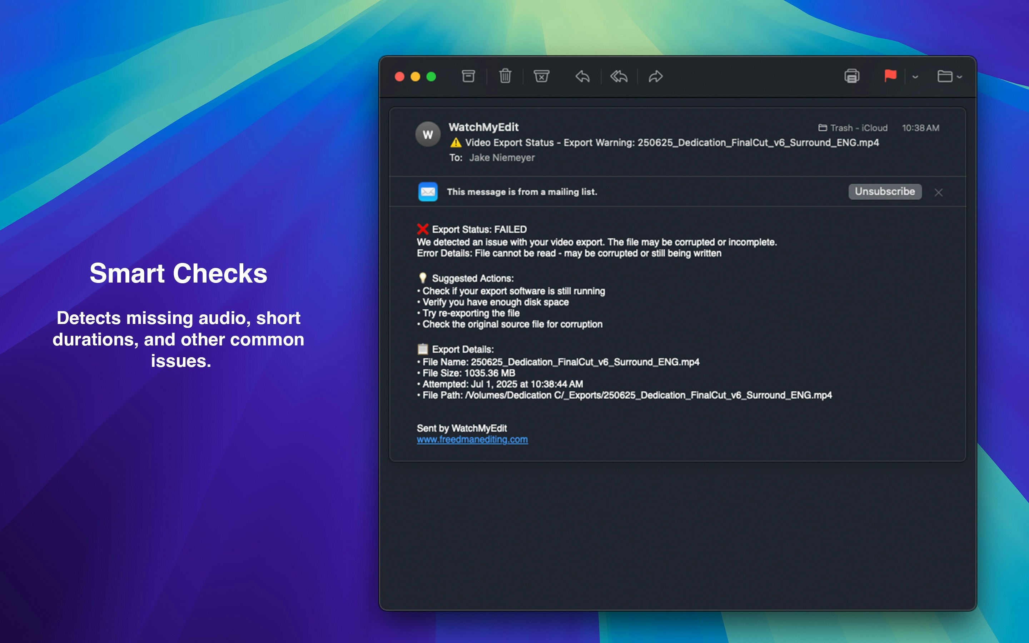Viewport: 1029px width, 643px height.
Task: Click the Export Status: FAILED line
Action: click(472, 230)
